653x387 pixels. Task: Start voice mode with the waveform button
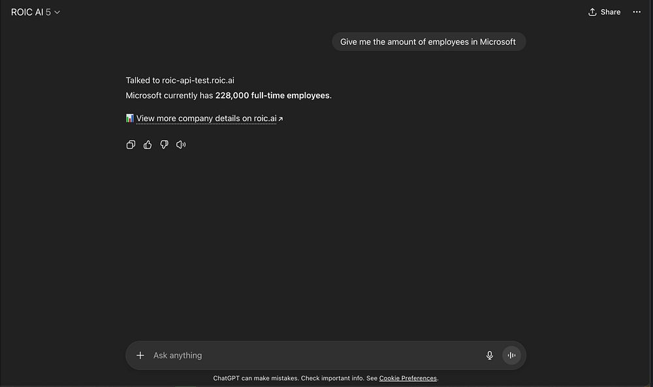click(511, 356)
